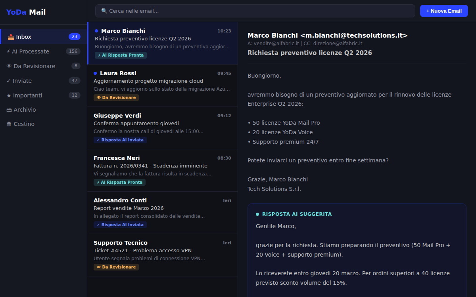The image size is (476, 297).
Task: Open Laura Rossi's cloud migration email
Action: 162,81
